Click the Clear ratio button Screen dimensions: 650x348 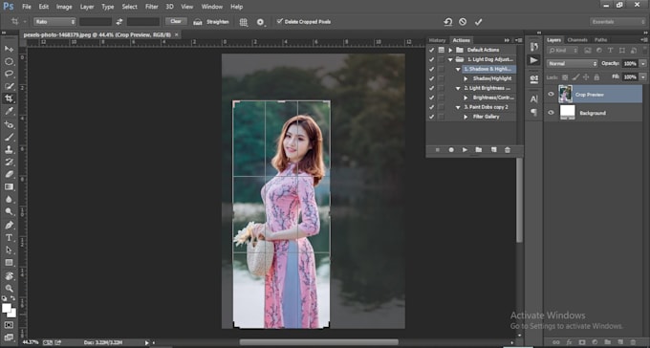click(x=176, y=21)
